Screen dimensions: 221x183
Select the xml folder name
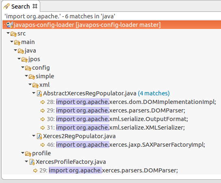point(45,85)
